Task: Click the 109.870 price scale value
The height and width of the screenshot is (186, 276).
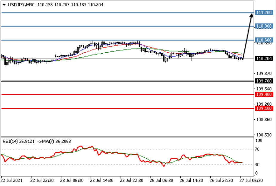Action: coord(264,74)
